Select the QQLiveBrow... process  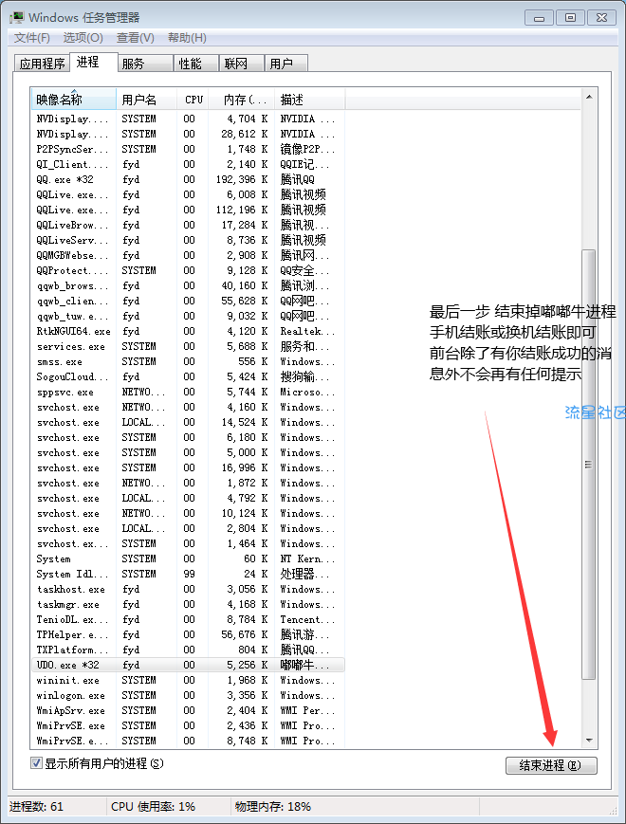click(x=188, y=225)
